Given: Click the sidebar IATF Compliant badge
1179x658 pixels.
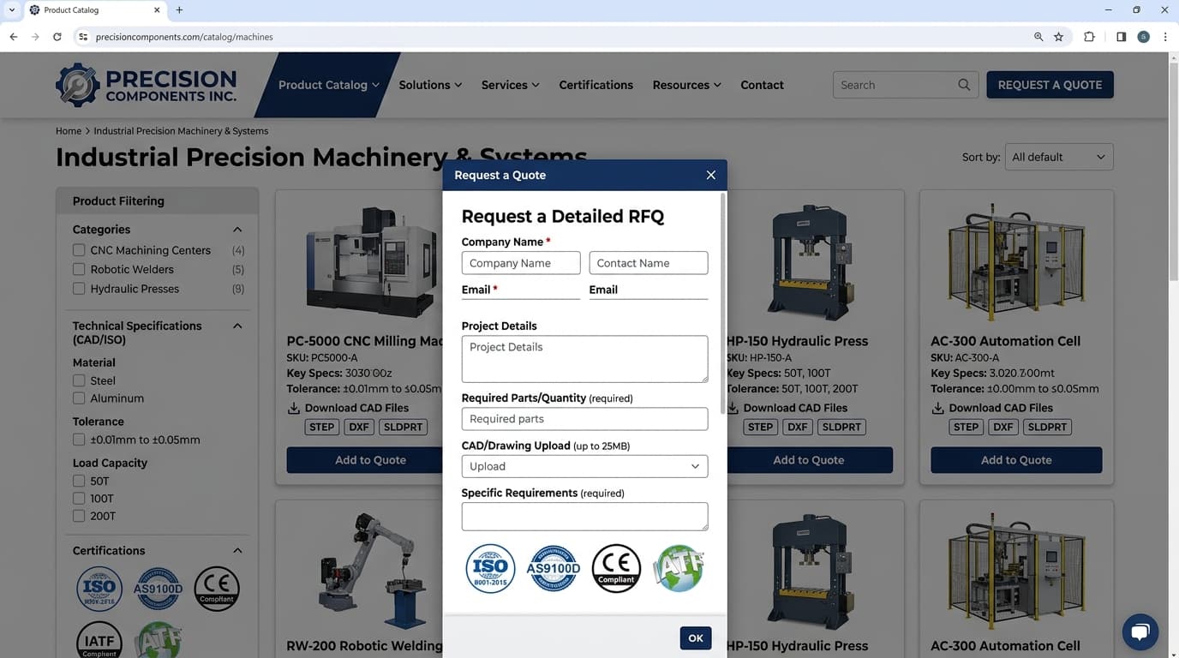Looking at the screenshot, I should pyautogui.click(x=99, y=640).
